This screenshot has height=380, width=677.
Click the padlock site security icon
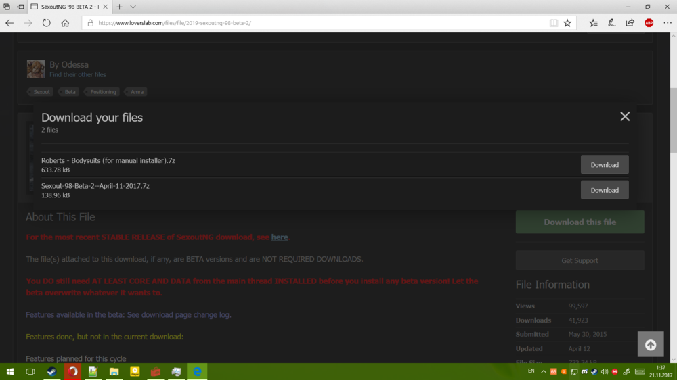[x=90, y=23]
